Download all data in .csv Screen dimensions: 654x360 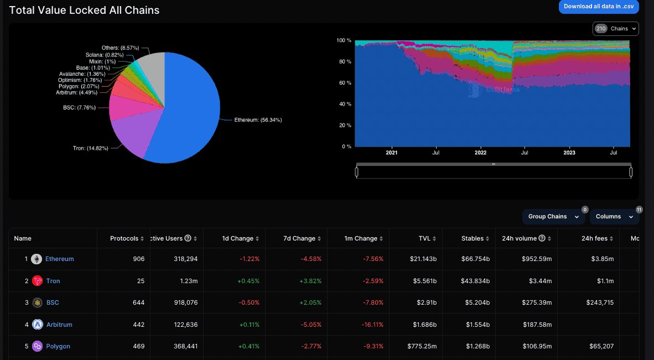[x=599, y=7]
